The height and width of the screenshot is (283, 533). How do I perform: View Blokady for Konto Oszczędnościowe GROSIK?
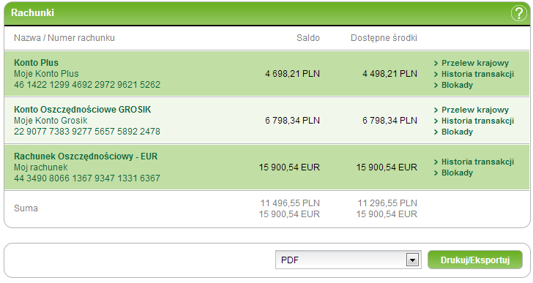(457, 132)
